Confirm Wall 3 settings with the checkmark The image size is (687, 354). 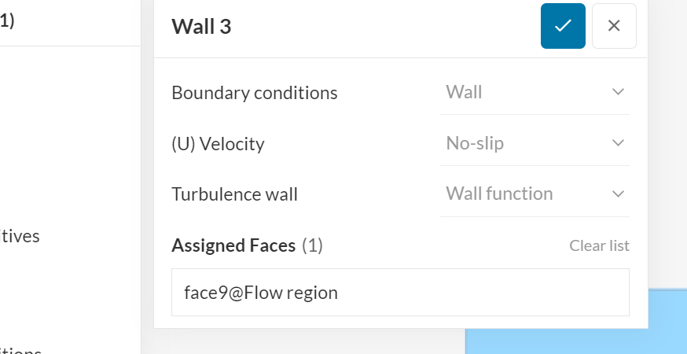coord(563,26)
